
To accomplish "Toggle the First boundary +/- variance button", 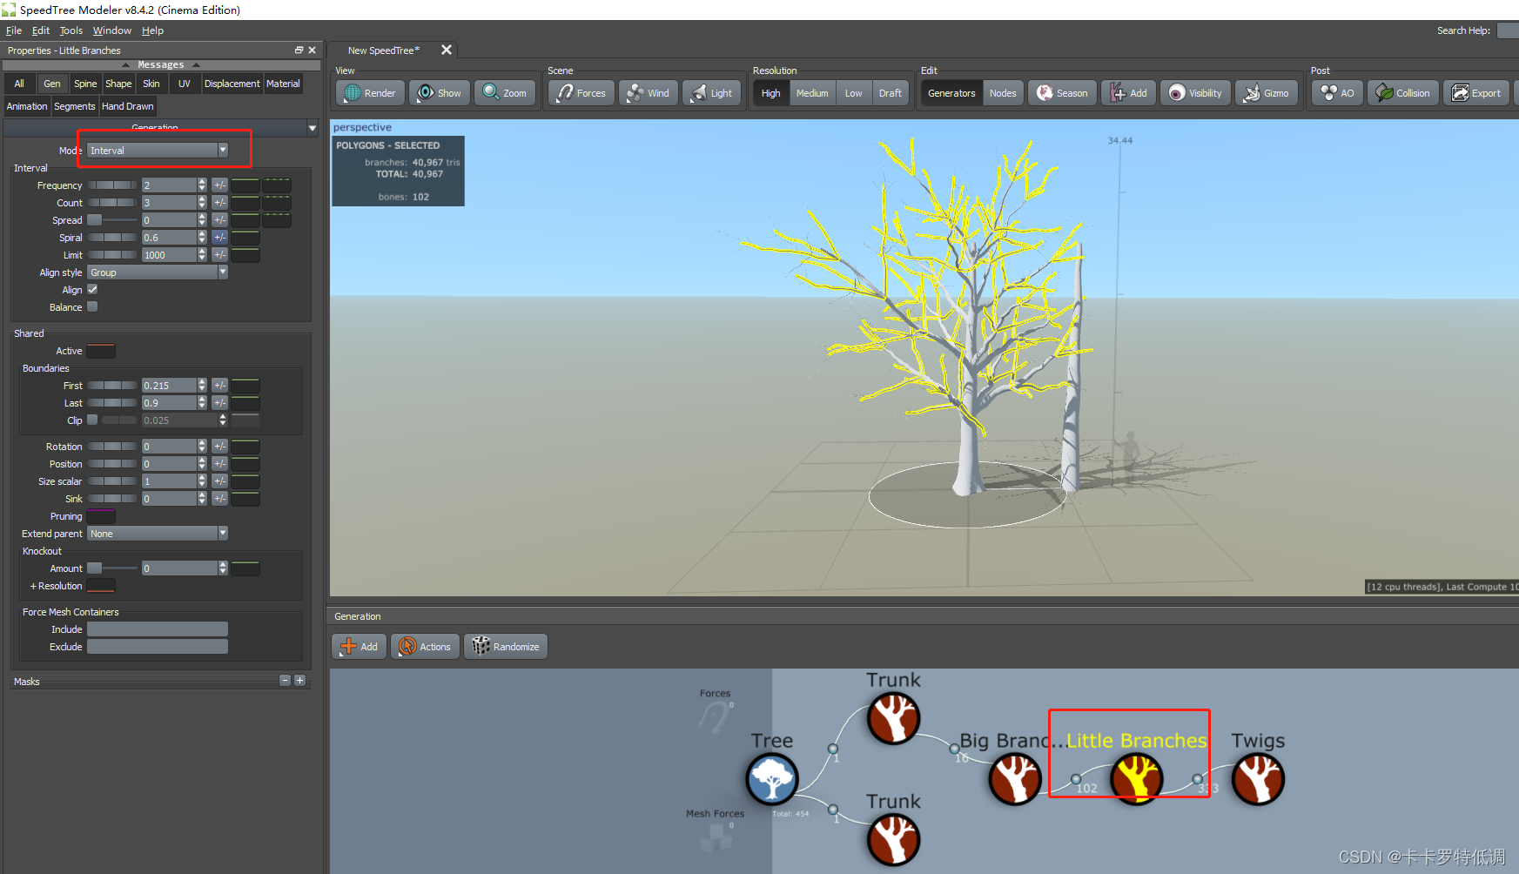I will 219,385.
